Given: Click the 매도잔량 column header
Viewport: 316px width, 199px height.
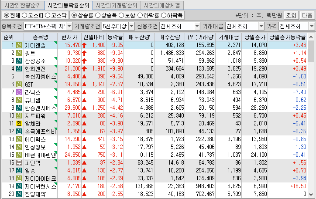Looking at the screenshot, I should (139, 37).
